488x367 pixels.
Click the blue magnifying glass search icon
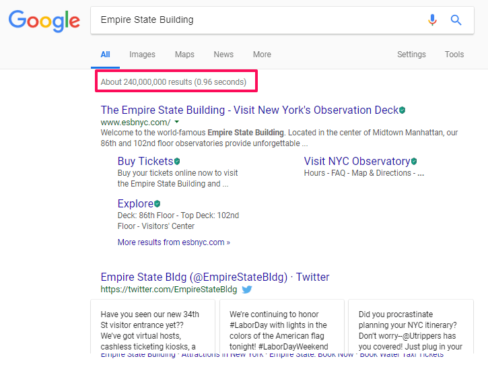tap(456, 20)
